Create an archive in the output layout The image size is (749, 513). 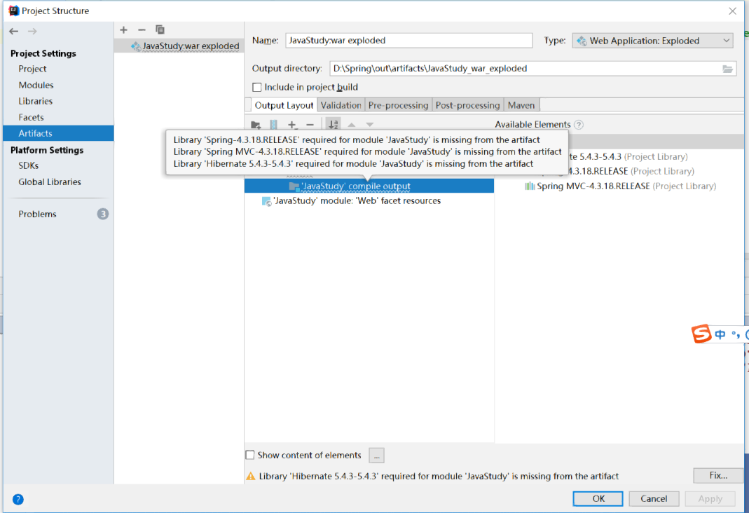(274, 125)
